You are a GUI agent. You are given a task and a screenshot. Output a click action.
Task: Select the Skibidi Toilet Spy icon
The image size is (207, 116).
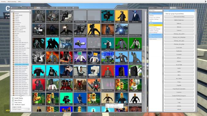click(x=94, y=71)
